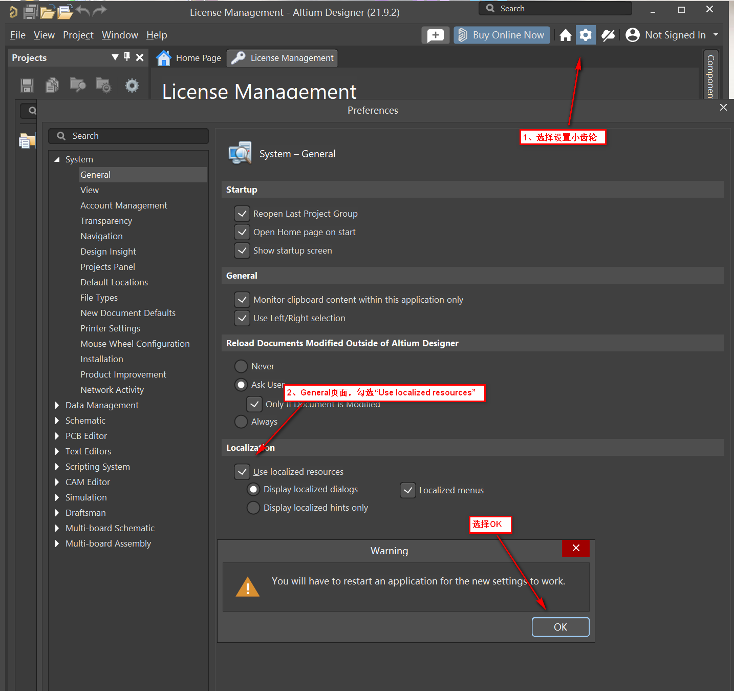Click the user avatar icon
This screenshot has width=734, height=691.
pos(633,35)
